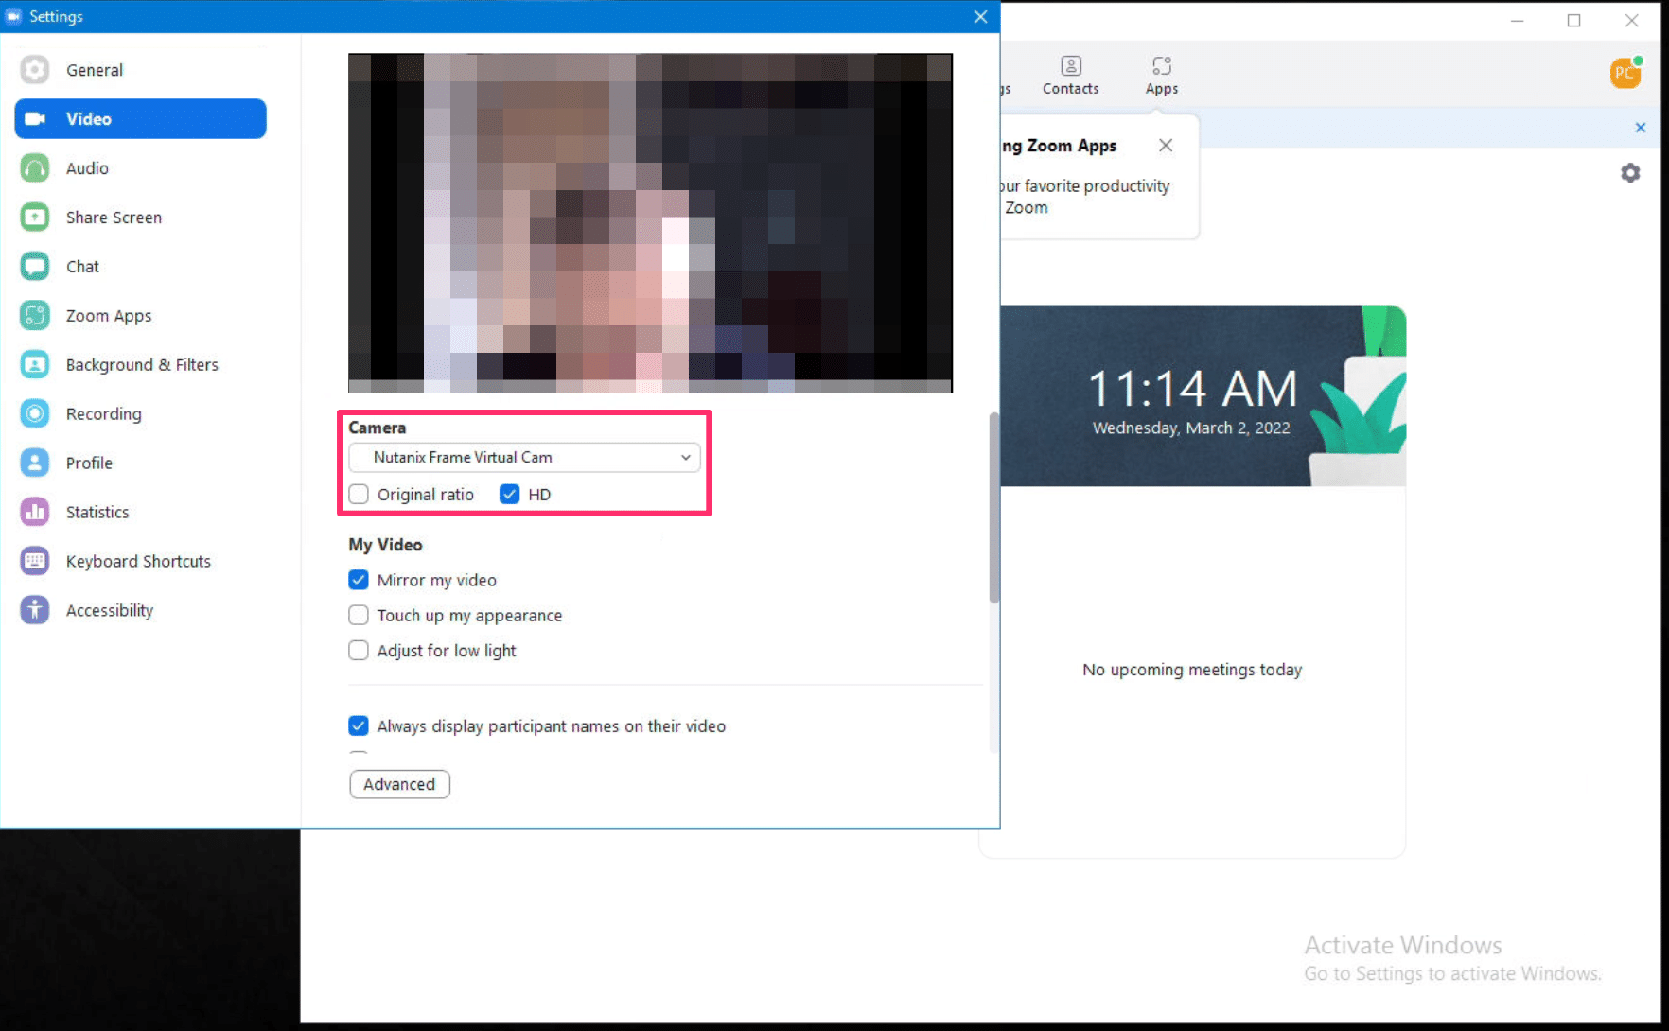Select the Recording menu label
The image size is (1669, 1031).
point(104,414)
